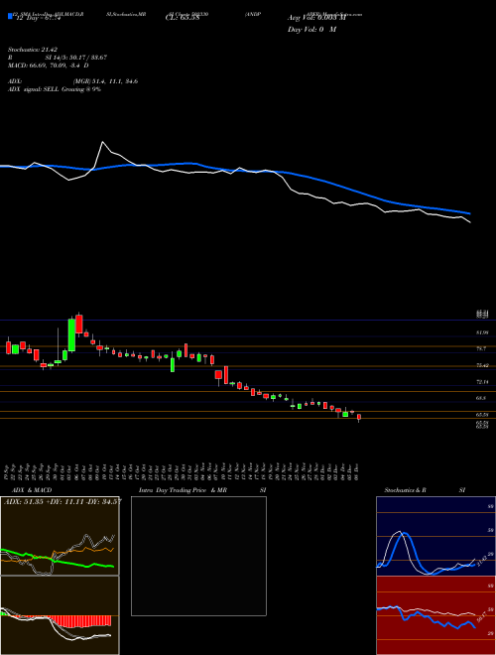
Task: Click the green +DY line in ADX panel
Action: pos(58,559)
